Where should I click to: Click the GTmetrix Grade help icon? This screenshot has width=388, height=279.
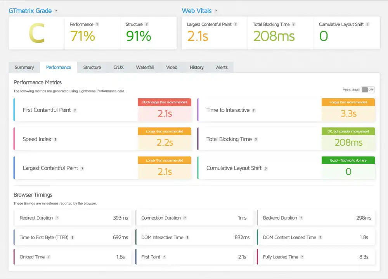click(55, 11)
